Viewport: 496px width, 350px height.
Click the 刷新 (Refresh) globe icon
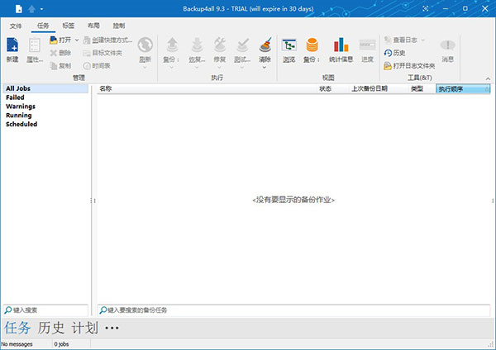click(145, 45)
